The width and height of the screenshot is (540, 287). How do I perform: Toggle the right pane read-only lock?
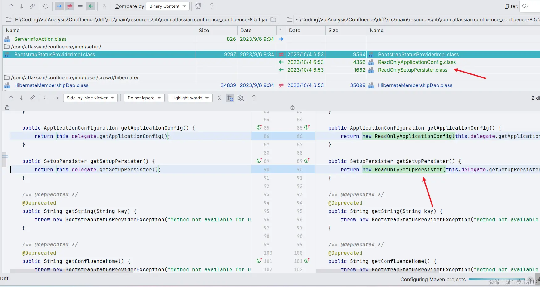coord(293,107)
